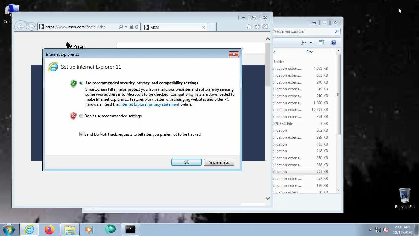Select the MSN tab
419x236 pixels.
[x=174, y=27]
